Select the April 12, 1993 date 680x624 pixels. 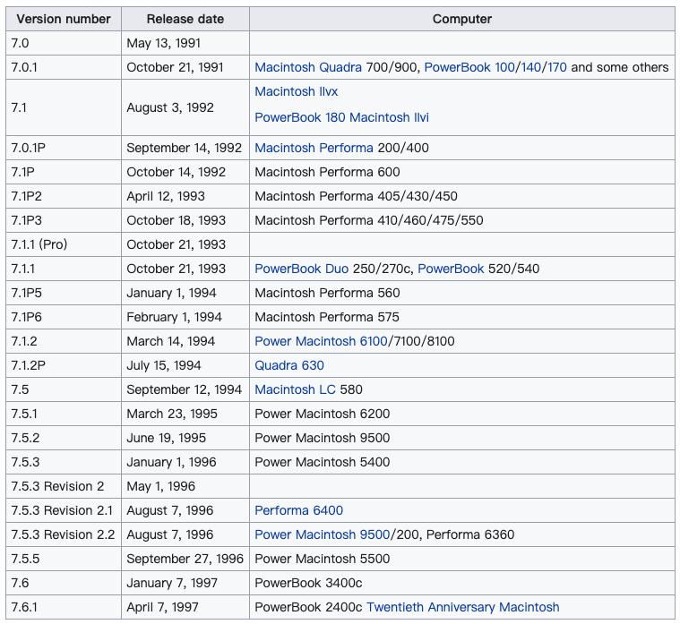coord(185,196)
